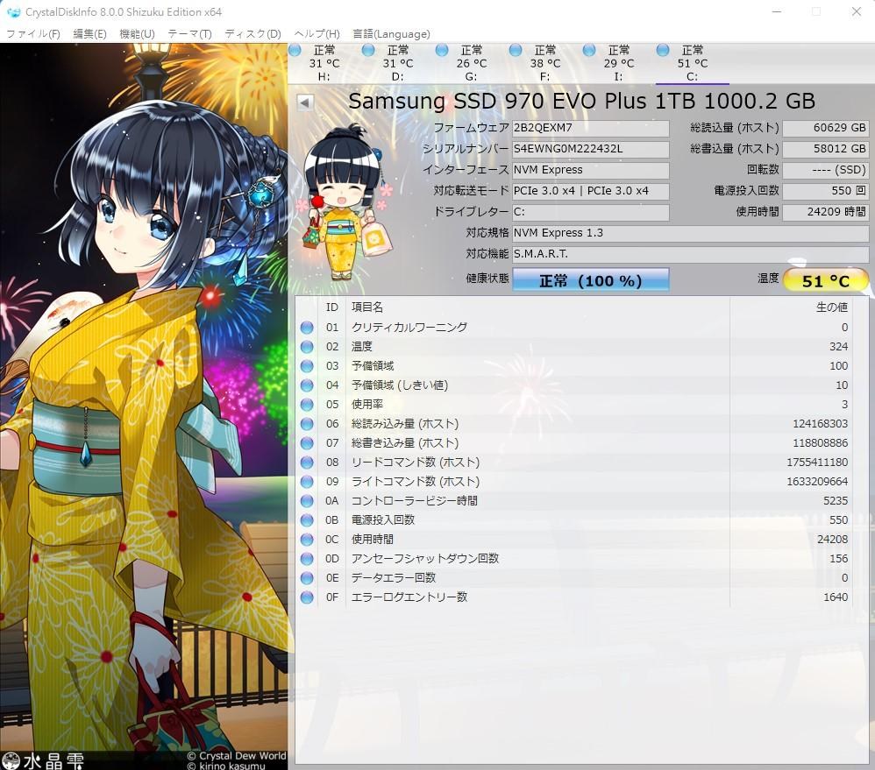
Task: Click the C: drive status orb
Action: point(663,51)
